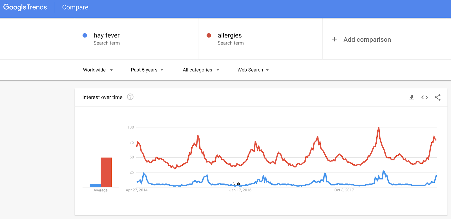451x219 pixels.
Task: Expand the Worldwide region dropdown
Action: 98,70
